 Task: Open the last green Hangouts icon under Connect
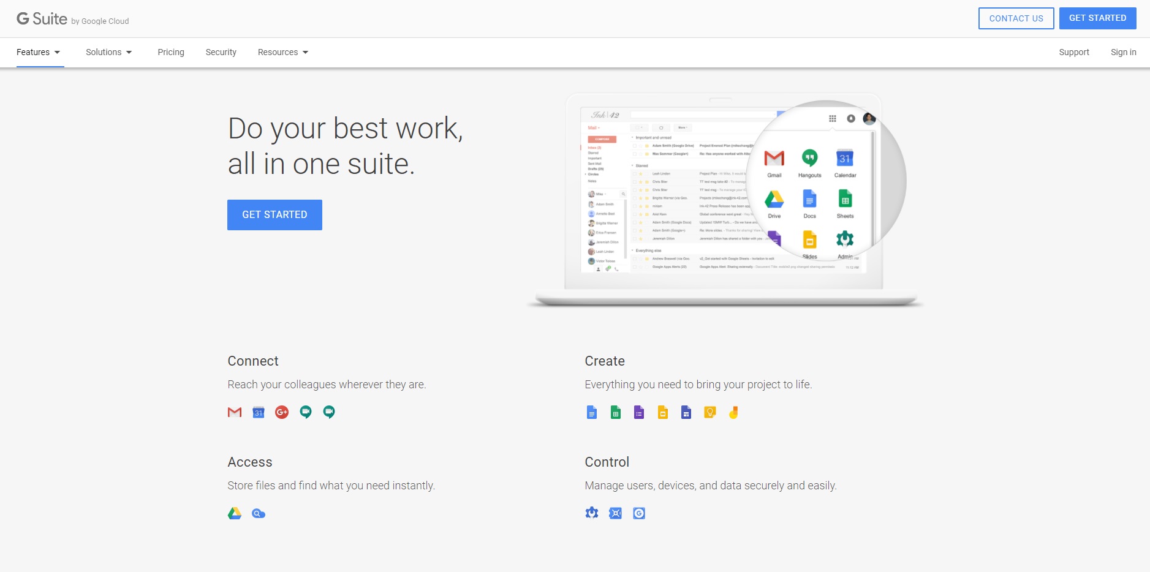(x=329, y=412)
